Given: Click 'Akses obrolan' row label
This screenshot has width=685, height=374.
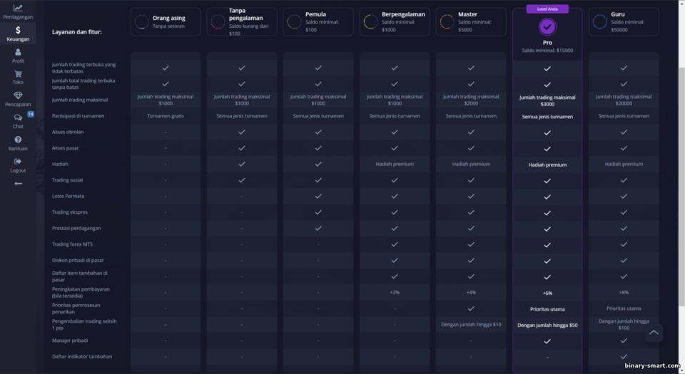Looking at the screenshot, I should [68, 132].
